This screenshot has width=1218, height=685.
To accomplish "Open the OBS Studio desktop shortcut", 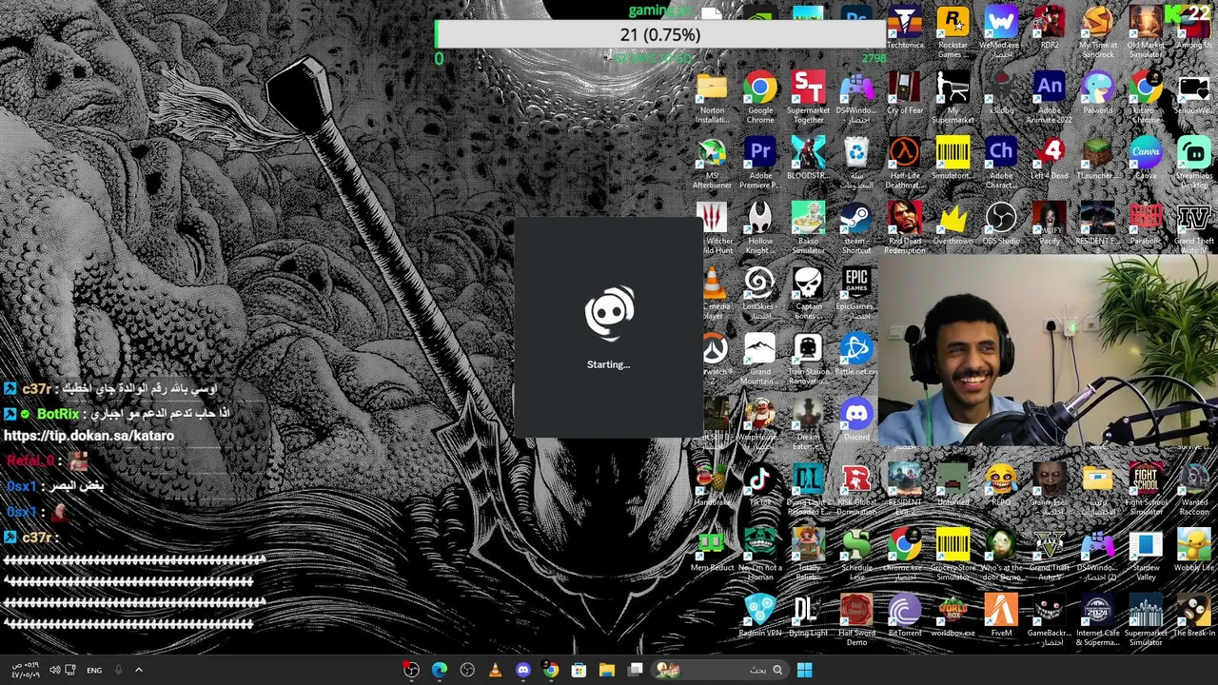I will click(1001, 225).
